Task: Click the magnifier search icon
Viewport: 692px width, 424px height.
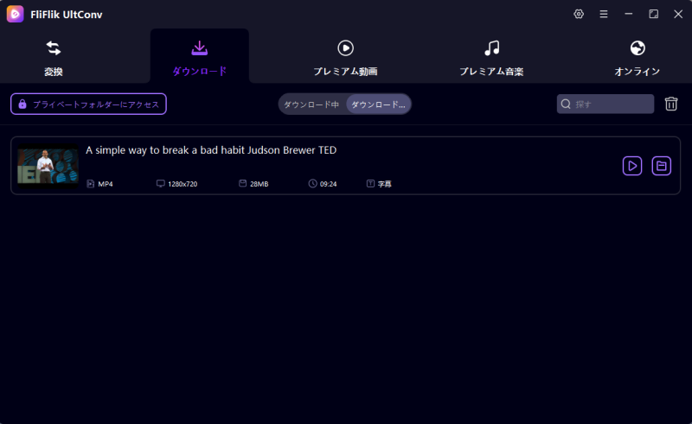Action: click(x=566, y=104)
